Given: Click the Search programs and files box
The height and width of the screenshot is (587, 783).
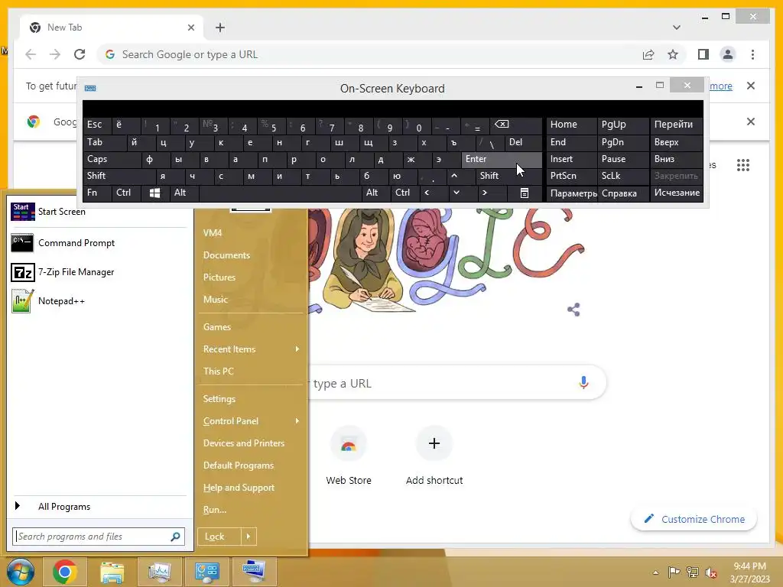Looking at the screenshot, I should [99, 537].
